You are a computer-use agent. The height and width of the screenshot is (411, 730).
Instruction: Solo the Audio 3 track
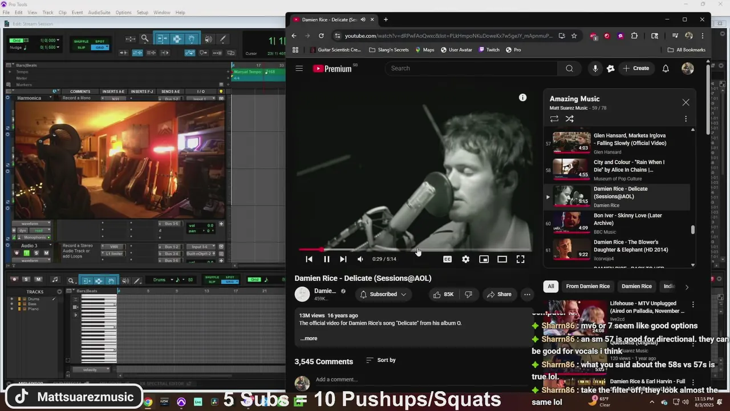(36, 253)
